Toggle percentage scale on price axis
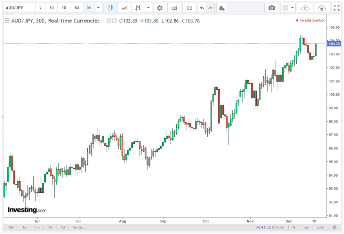 click(x=294, y=227)
